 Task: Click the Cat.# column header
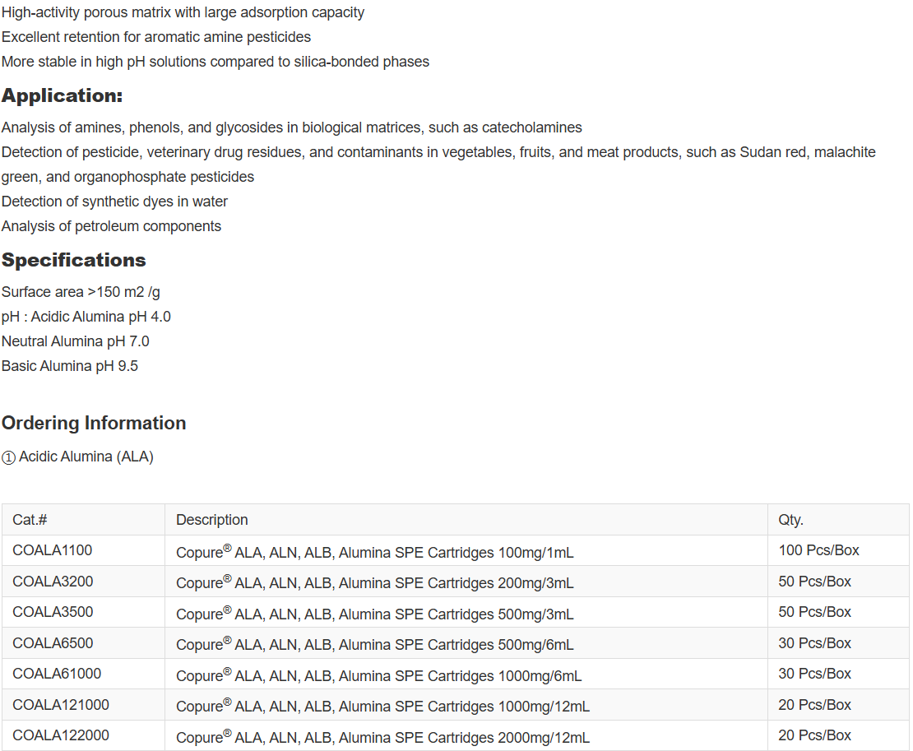30,520
